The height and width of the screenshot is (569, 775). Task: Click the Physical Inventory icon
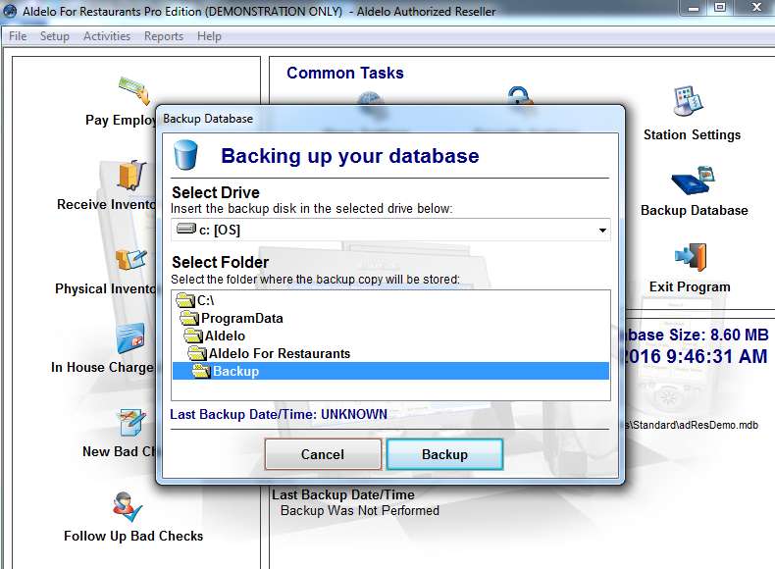[131, 260]
